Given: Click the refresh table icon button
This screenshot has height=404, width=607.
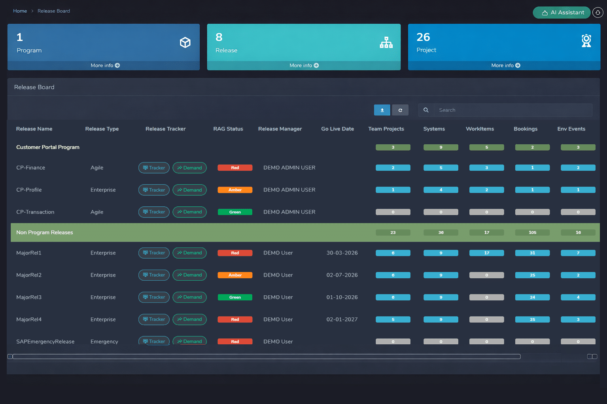Looking at the screenshot, I should [400, 110].
